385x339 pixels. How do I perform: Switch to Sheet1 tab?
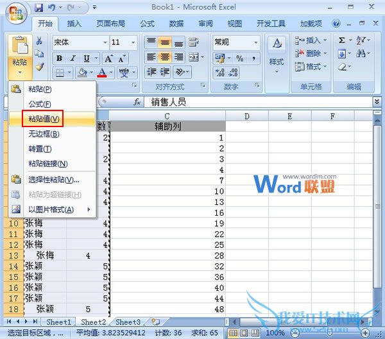tap(58, 322)
